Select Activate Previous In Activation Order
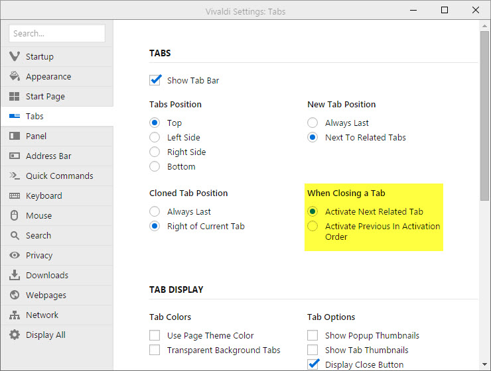The height and width of the screenshot is (371, 491). coord(313,226)
